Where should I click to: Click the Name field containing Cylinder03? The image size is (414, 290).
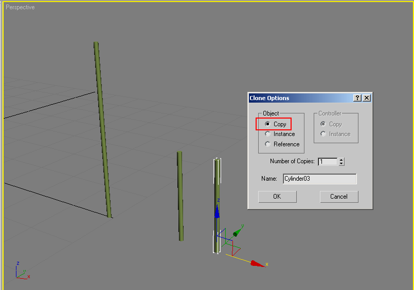(320, 179)
